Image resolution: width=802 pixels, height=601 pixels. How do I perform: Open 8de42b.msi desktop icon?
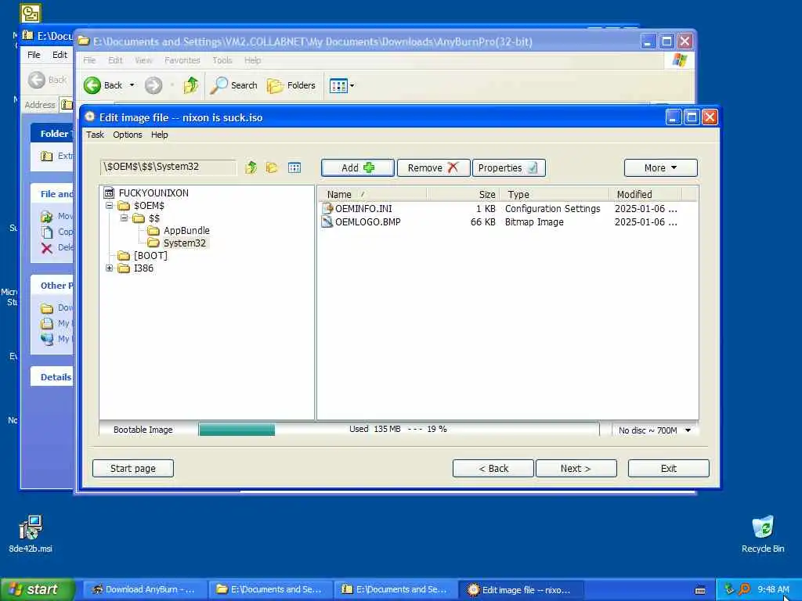[x=31, y=534]
